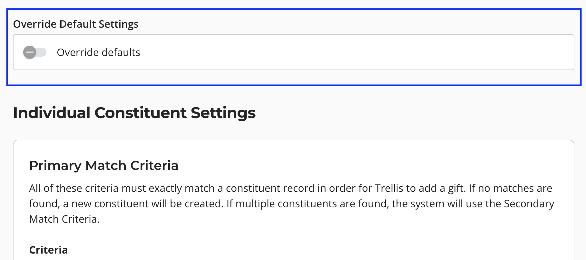586x260 pixels.
Task: Click the Override defaults card container
Action: pos(293,51)
